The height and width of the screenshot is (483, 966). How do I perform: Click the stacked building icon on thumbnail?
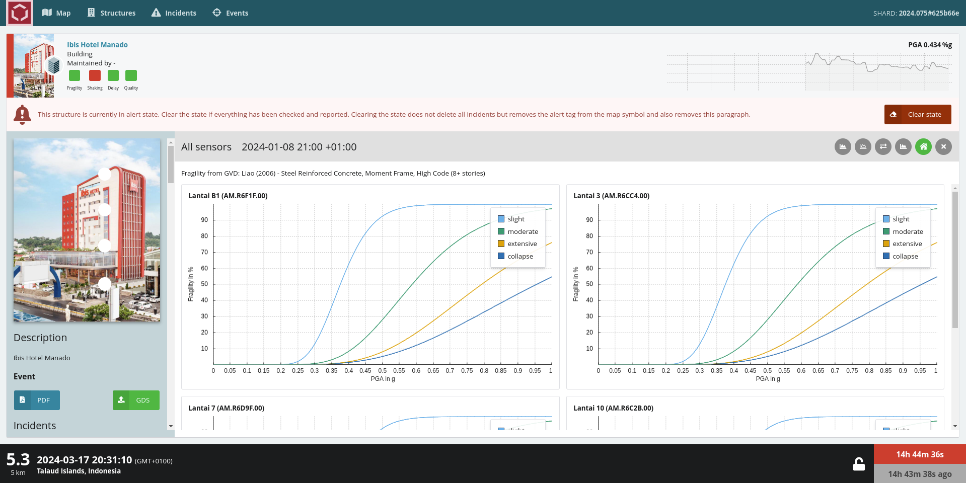point(53,65)
